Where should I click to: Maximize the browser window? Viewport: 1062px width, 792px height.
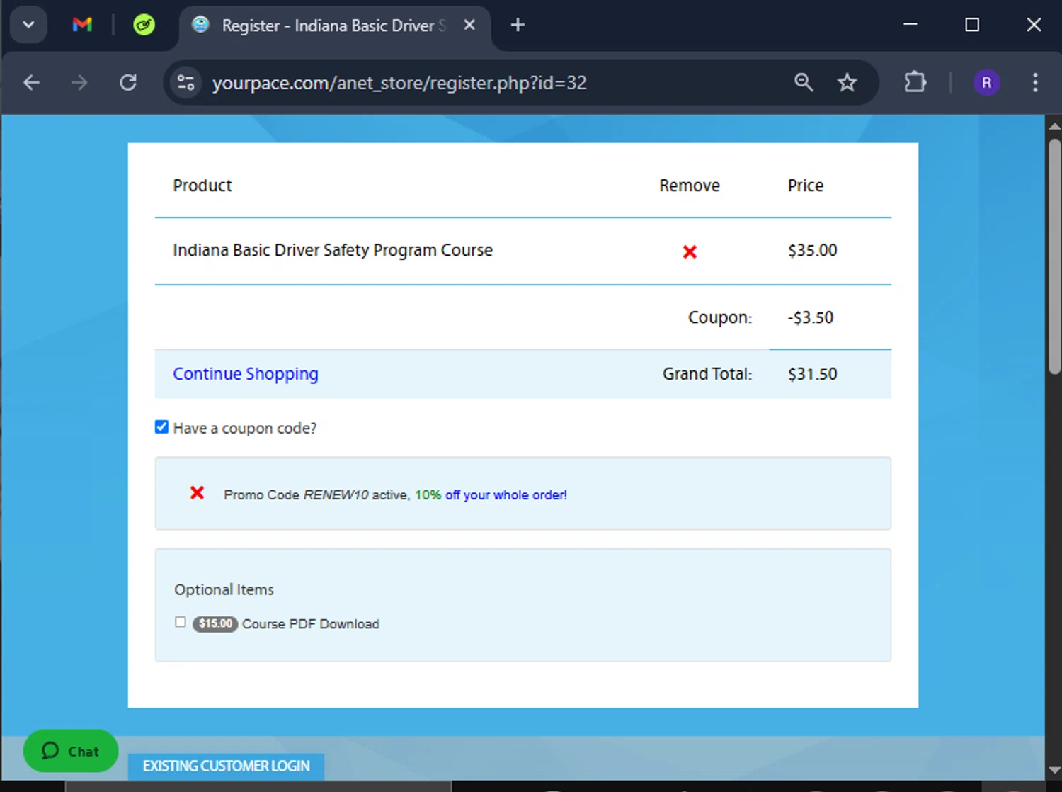click(972, 25)
